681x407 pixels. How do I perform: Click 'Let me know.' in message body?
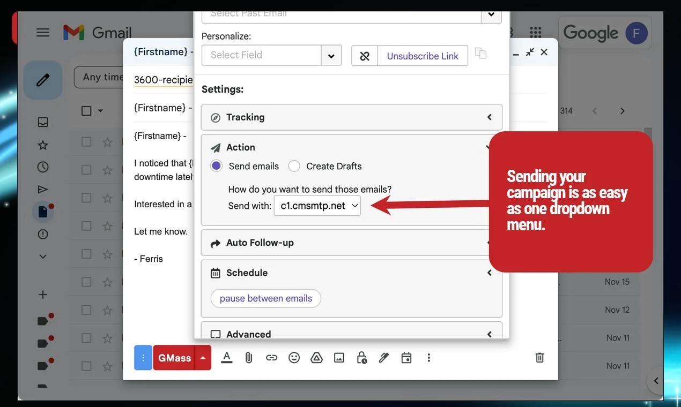coord(161,231)
